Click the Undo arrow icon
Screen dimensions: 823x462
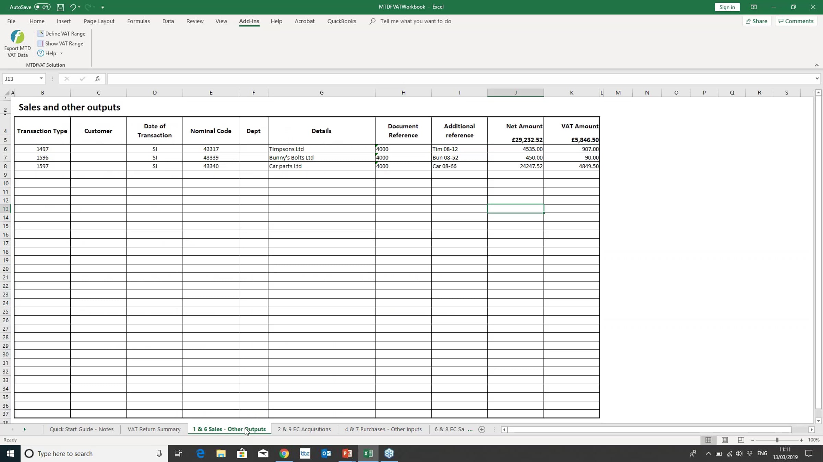point(72,7)
